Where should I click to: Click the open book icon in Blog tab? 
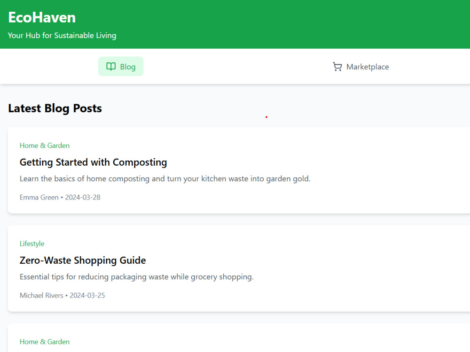(111, 67)
